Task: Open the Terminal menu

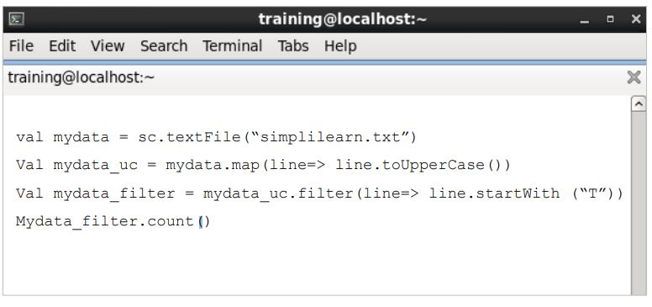Action: [233, 45]
